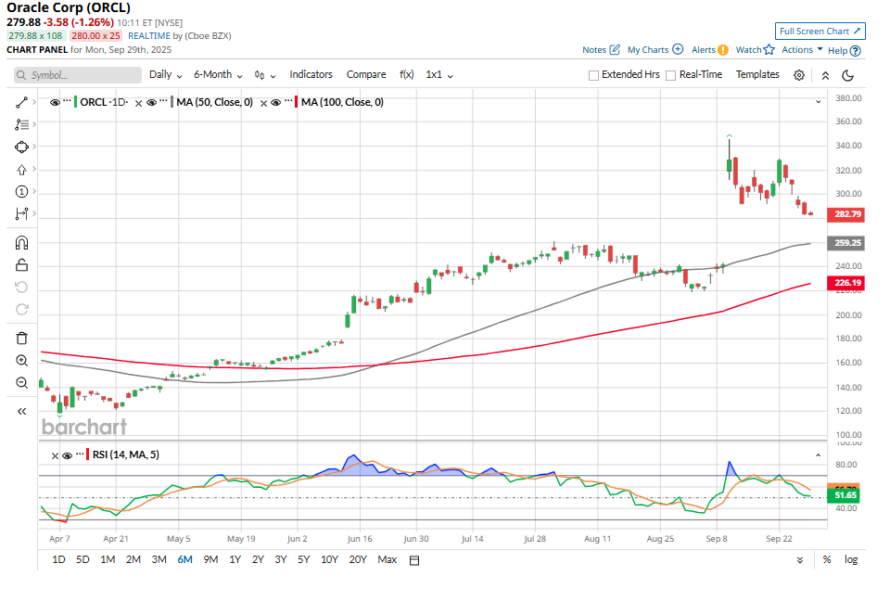The width and height of the screenshot is (890, 589).
Task: Open the Actions dropdown menu
Action: [802, 50]
